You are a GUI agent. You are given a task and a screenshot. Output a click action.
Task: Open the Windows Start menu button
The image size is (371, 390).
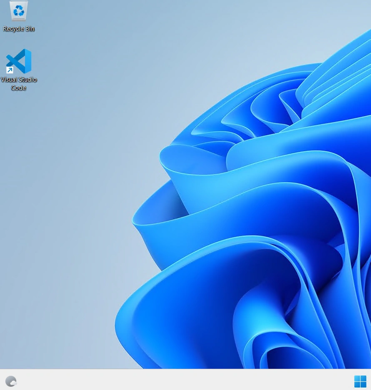tap(360, 381)
